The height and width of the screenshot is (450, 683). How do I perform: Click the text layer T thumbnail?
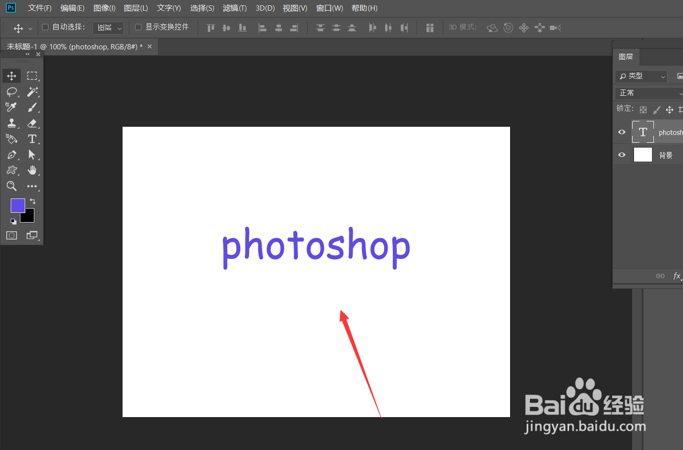tap(643, 132)
